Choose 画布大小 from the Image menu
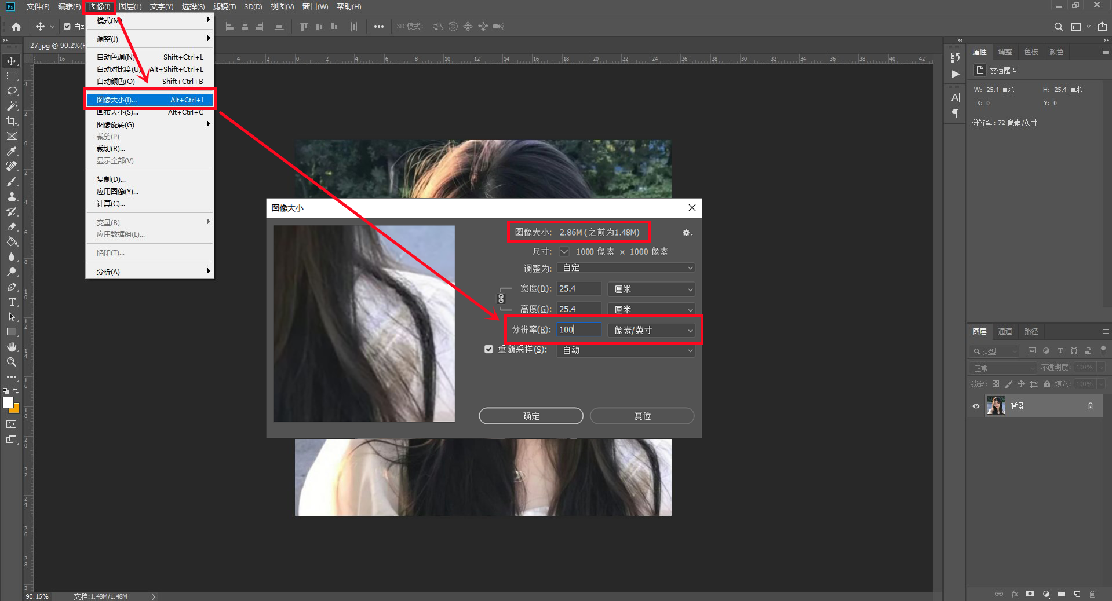This screenshot has height=601, width=1112. 150,112
